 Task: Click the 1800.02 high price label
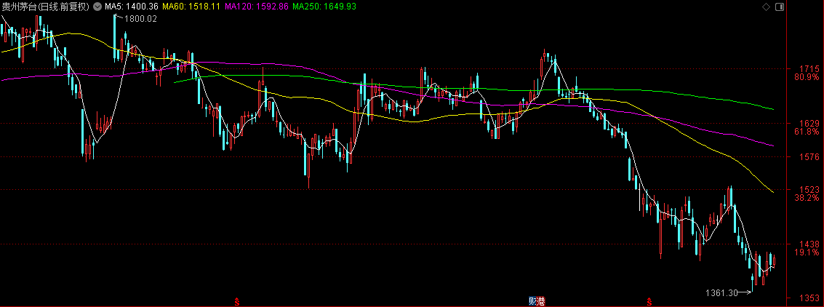tap(140, 19)
